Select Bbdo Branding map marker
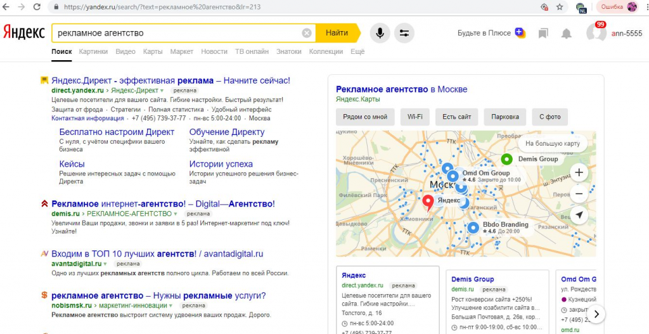 point(473,228)
